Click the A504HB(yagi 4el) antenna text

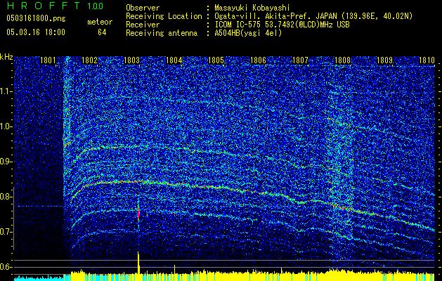(x=248, y=33)
